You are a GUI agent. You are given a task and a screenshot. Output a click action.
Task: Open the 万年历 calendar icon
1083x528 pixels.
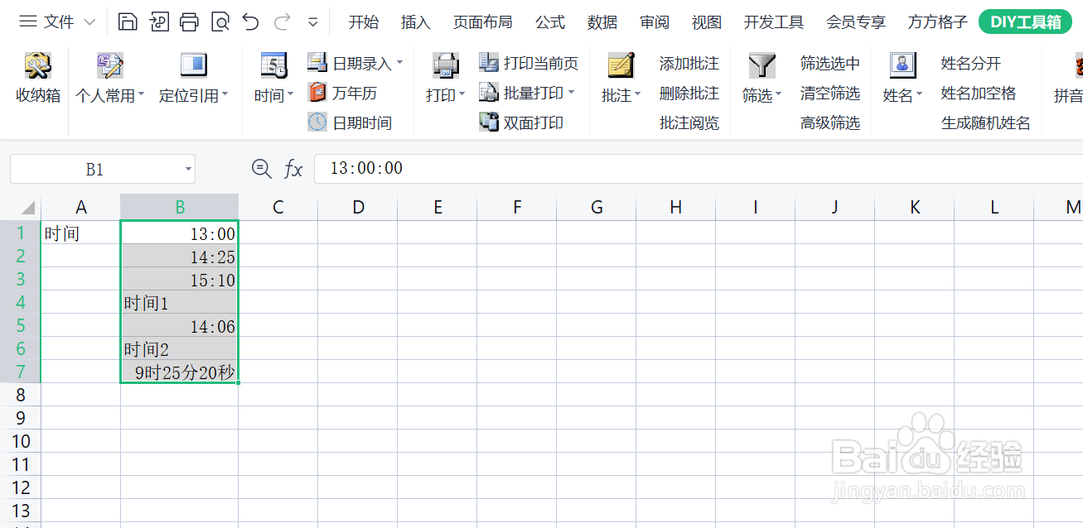[317, 93]
